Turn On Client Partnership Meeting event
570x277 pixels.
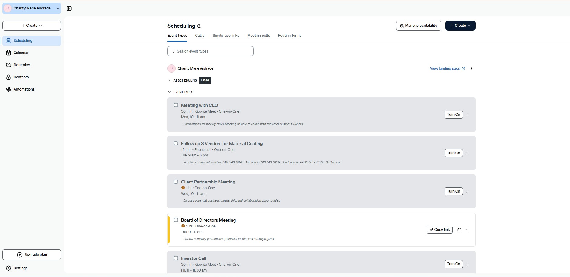(454, 191)
